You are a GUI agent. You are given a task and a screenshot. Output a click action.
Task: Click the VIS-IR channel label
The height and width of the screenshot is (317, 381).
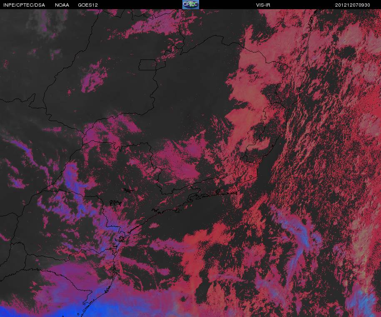coord(263,5)
